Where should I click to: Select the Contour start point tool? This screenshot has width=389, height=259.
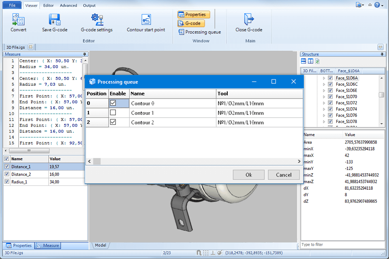point(146,20)
